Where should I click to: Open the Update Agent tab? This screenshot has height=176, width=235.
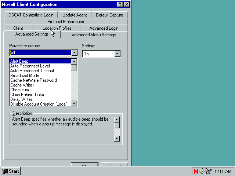(75, 15)
